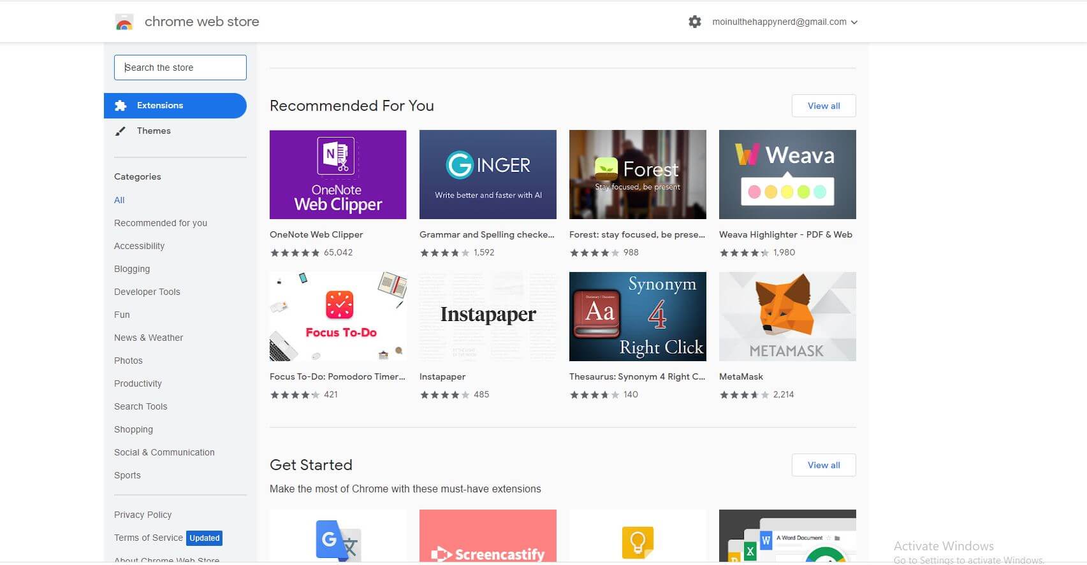Focus the Search the store field
Viewport: 1087px width, 565px height.
(x=180, y=68)
